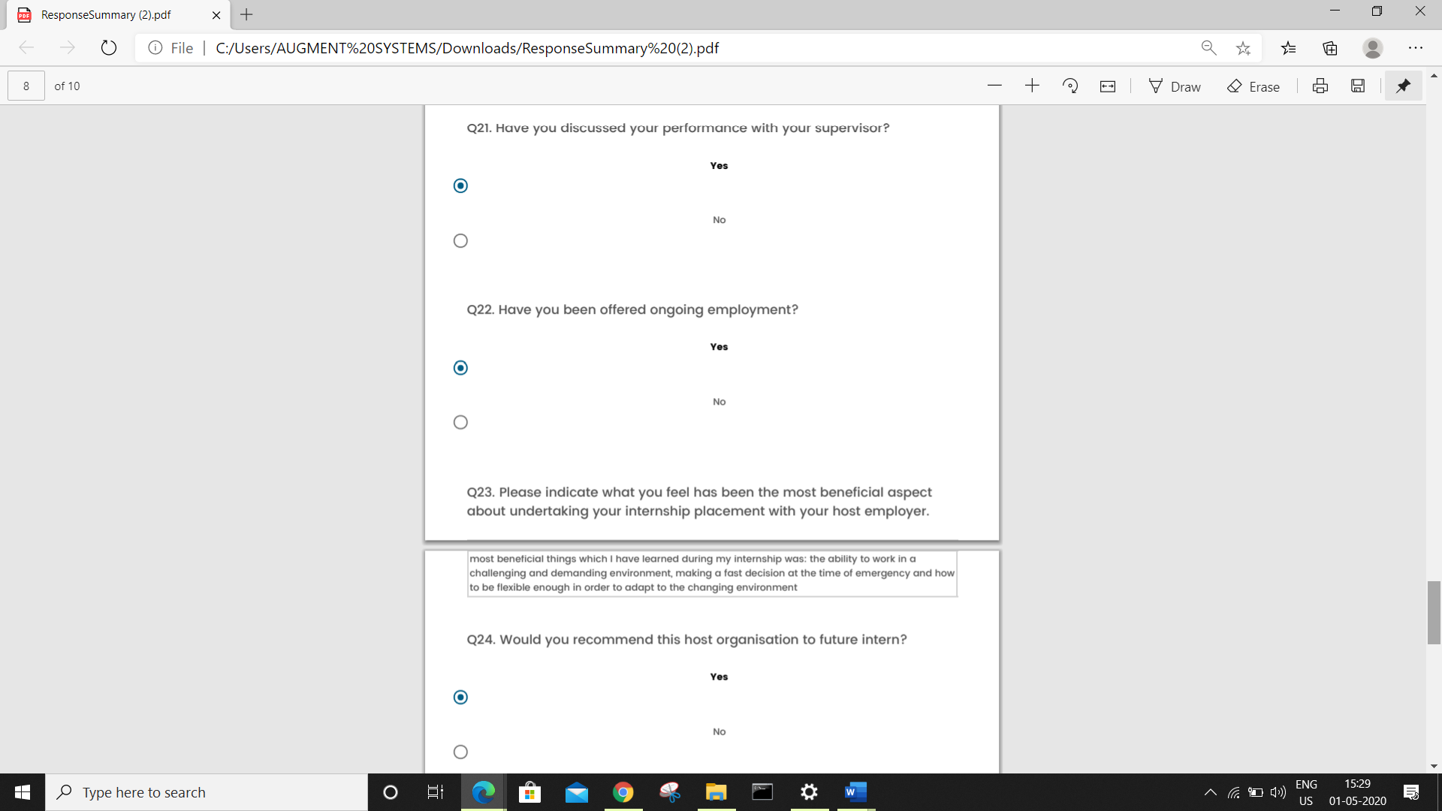Open the volume tray icon
This screenshot has width=1442, height=811.
[1278, 792]
